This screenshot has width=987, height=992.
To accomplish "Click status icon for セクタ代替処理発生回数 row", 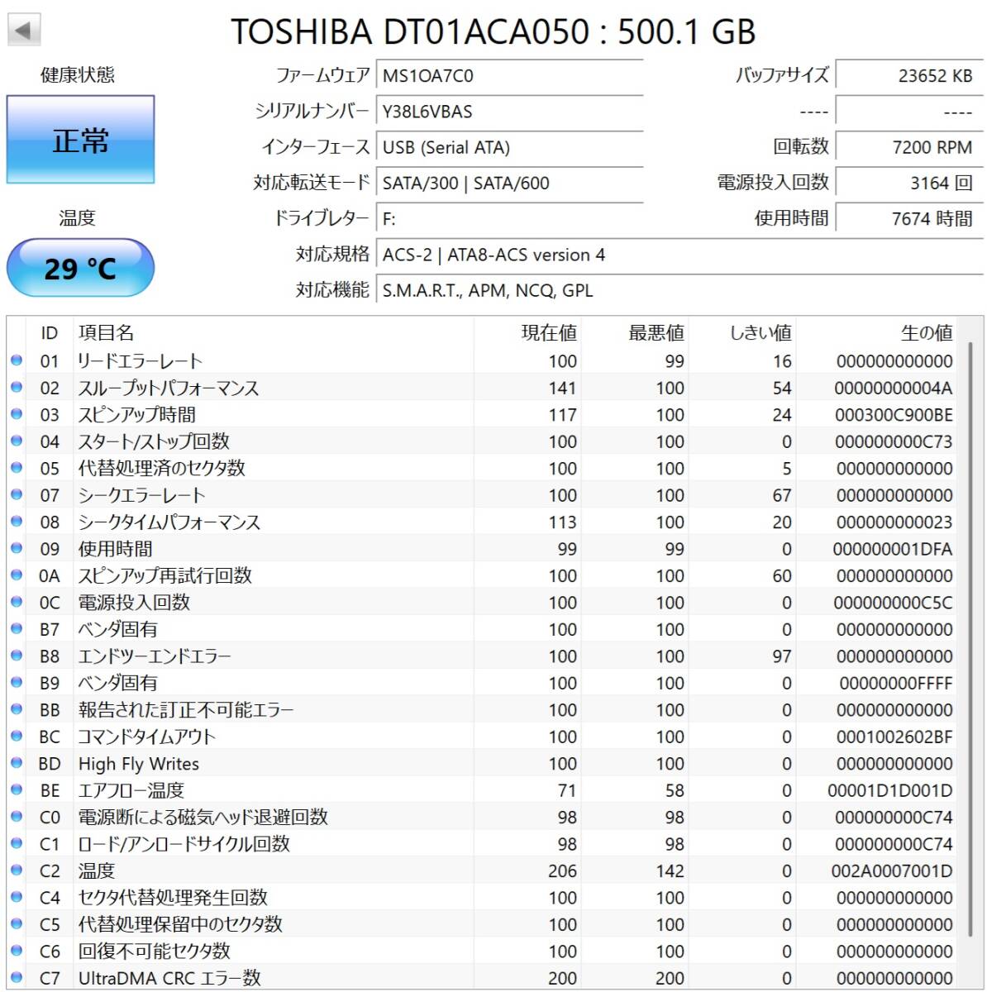I will point(16,897).
